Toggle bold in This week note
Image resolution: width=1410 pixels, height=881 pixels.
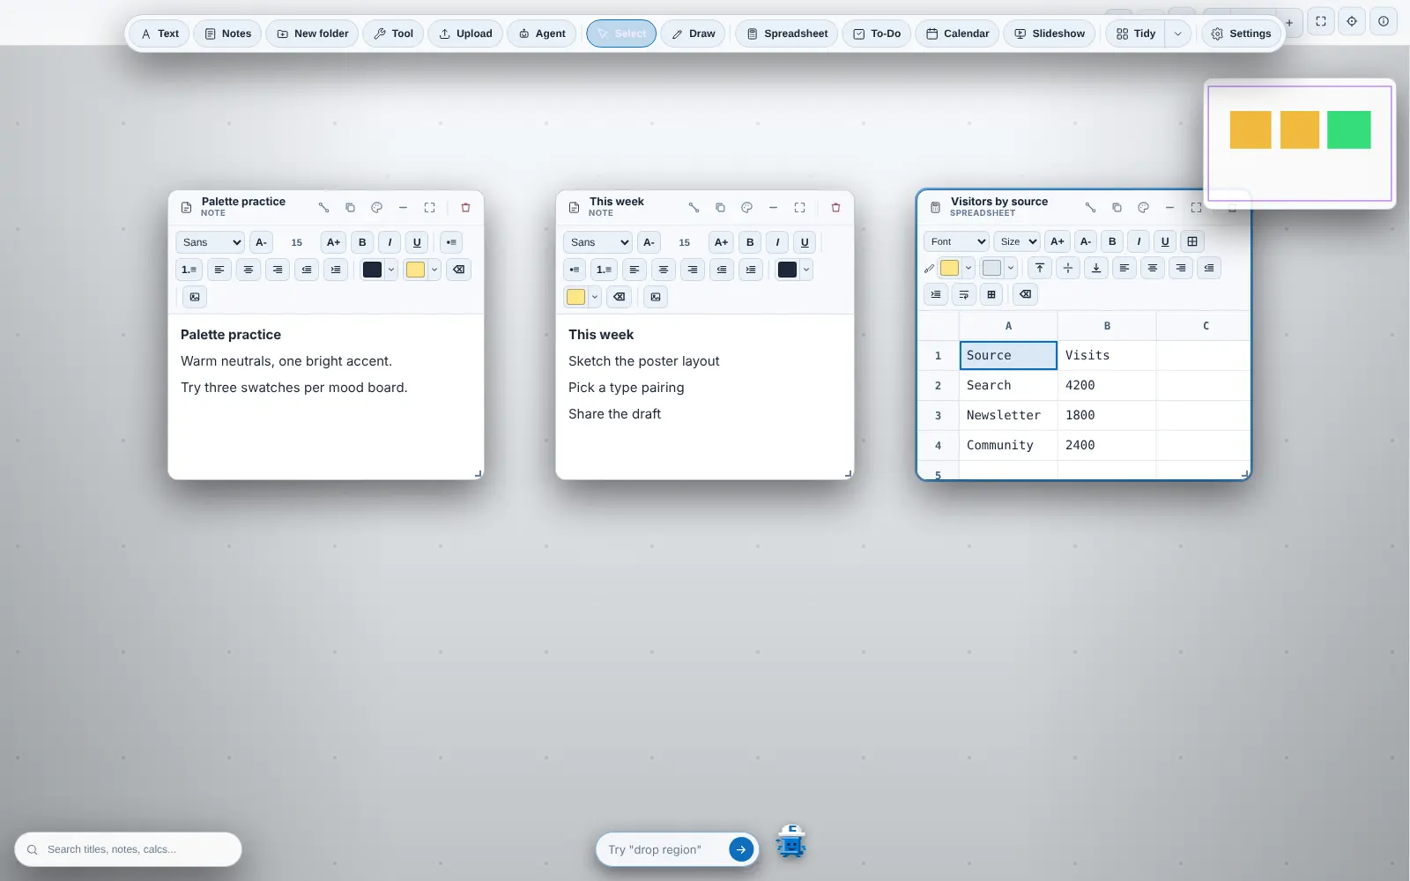click(x=750, y=242)
